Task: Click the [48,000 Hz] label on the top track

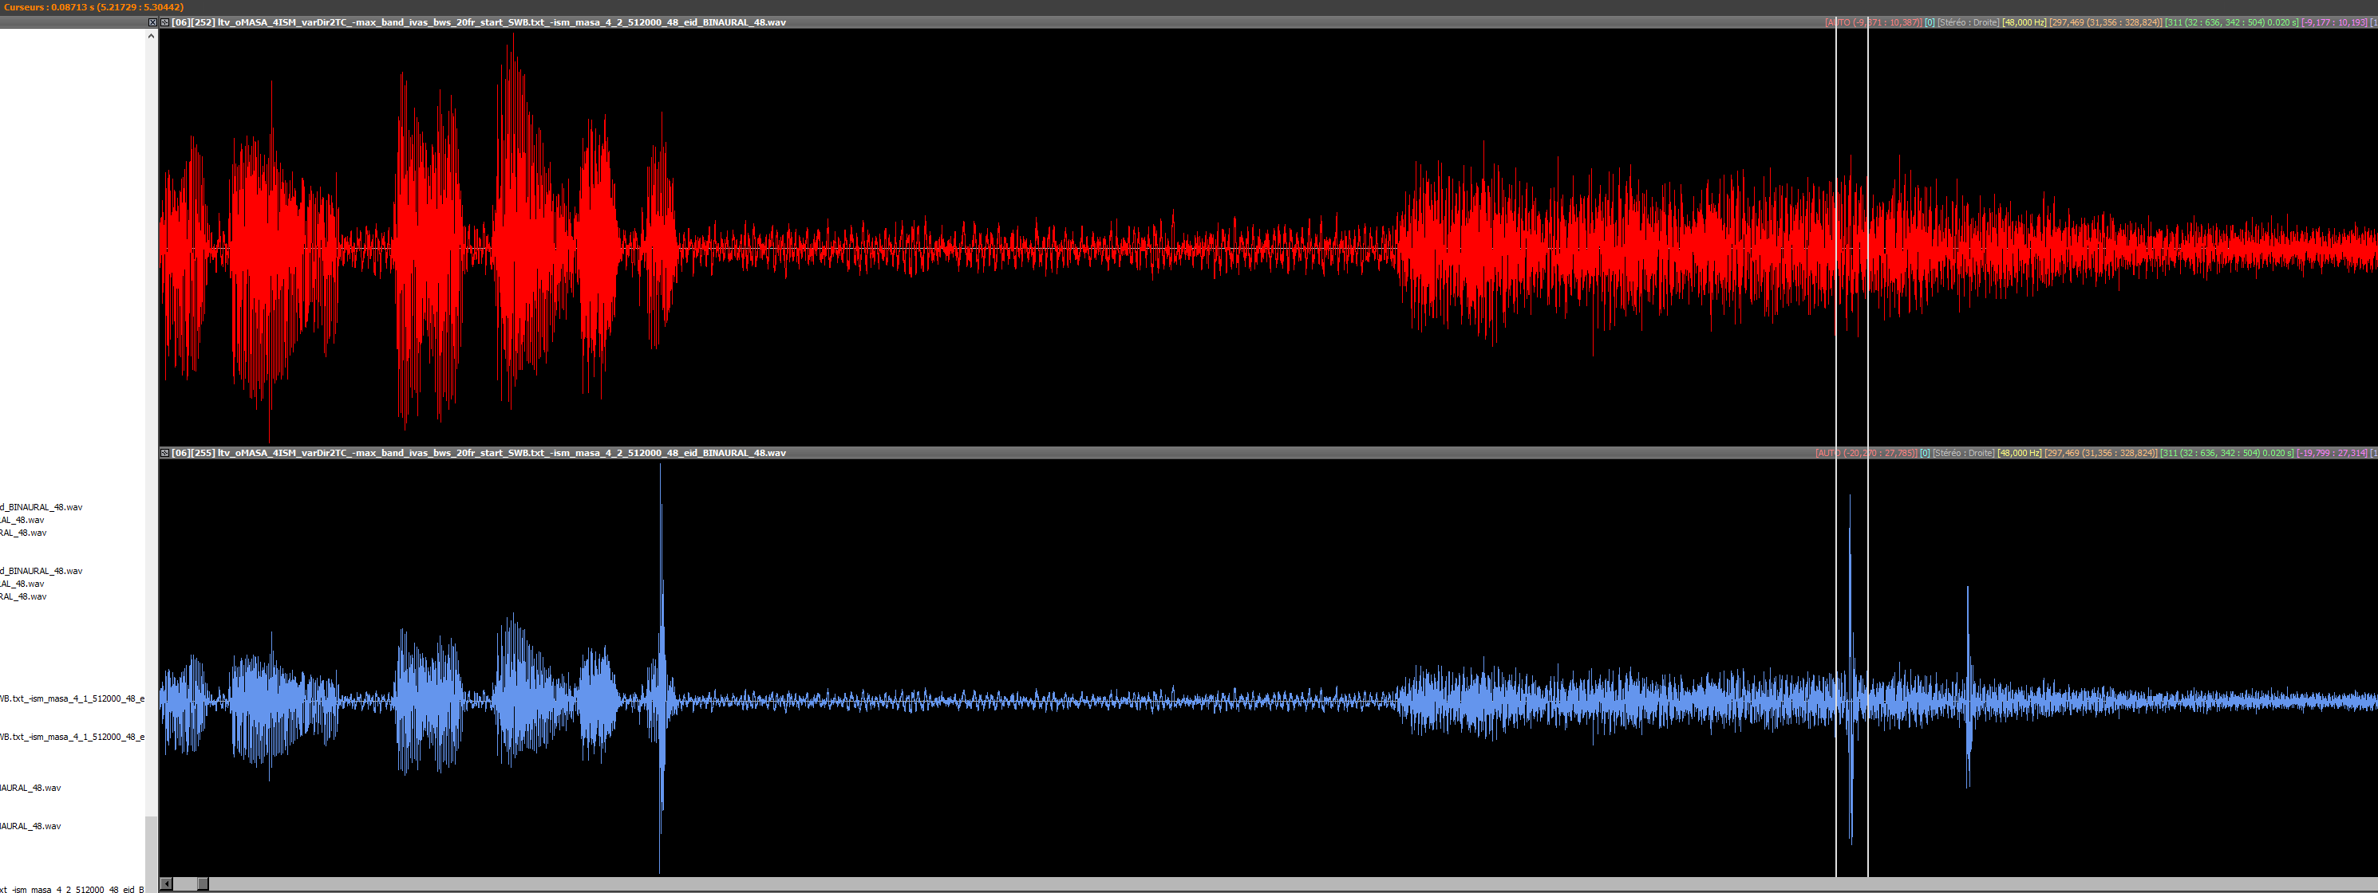Action: [x=2024, y=22]
